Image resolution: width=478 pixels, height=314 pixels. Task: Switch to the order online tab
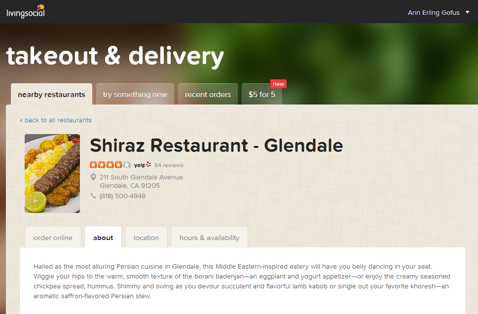pos(53,238)
